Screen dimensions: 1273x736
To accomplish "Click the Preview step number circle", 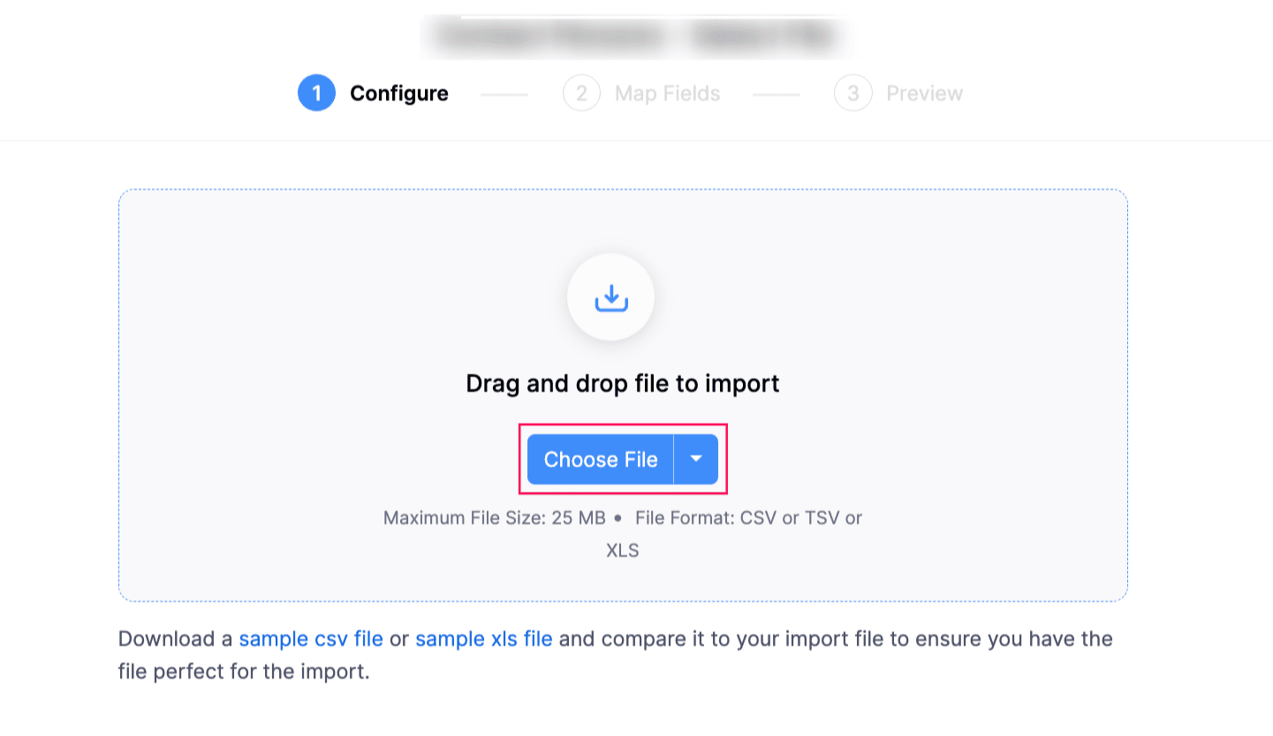I will pos(852,93).
